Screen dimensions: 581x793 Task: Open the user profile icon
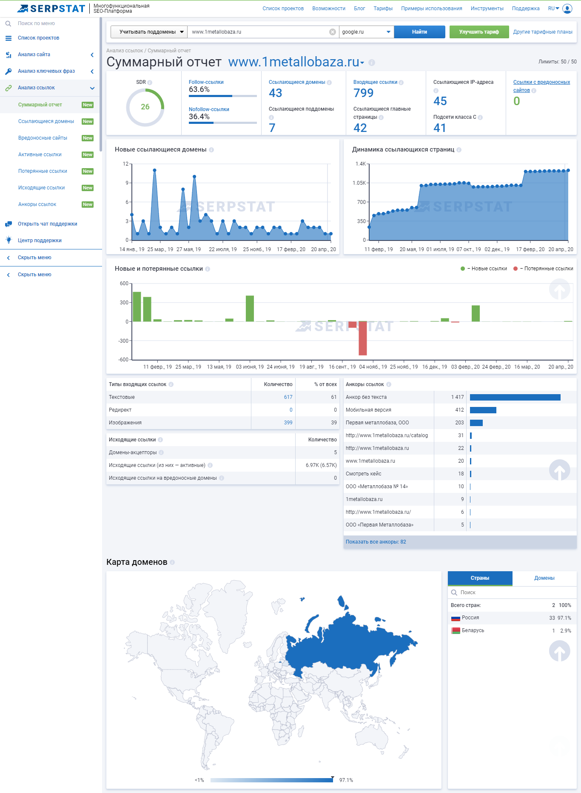click(x=567, y=9)
